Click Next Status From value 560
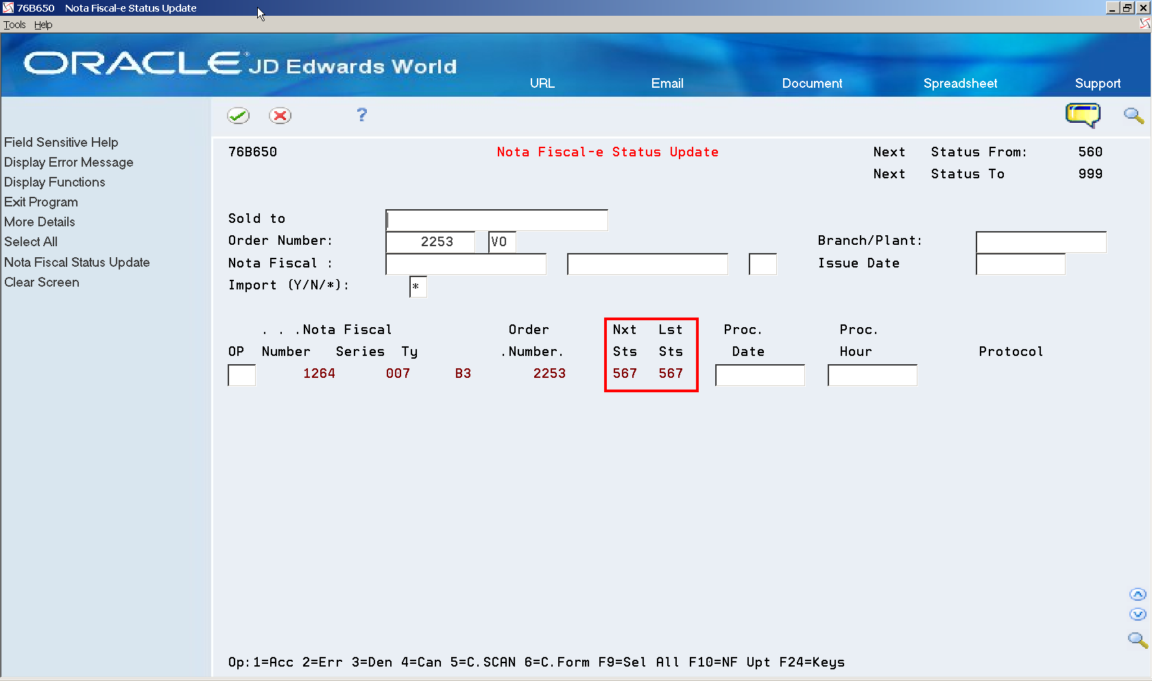The height and width of the screenshot is (681, 1152). tap(1090, 152)
